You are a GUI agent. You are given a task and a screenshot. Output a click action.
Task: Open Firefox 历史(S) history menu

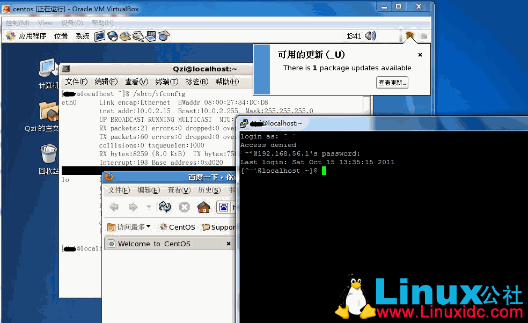[209, 190]
